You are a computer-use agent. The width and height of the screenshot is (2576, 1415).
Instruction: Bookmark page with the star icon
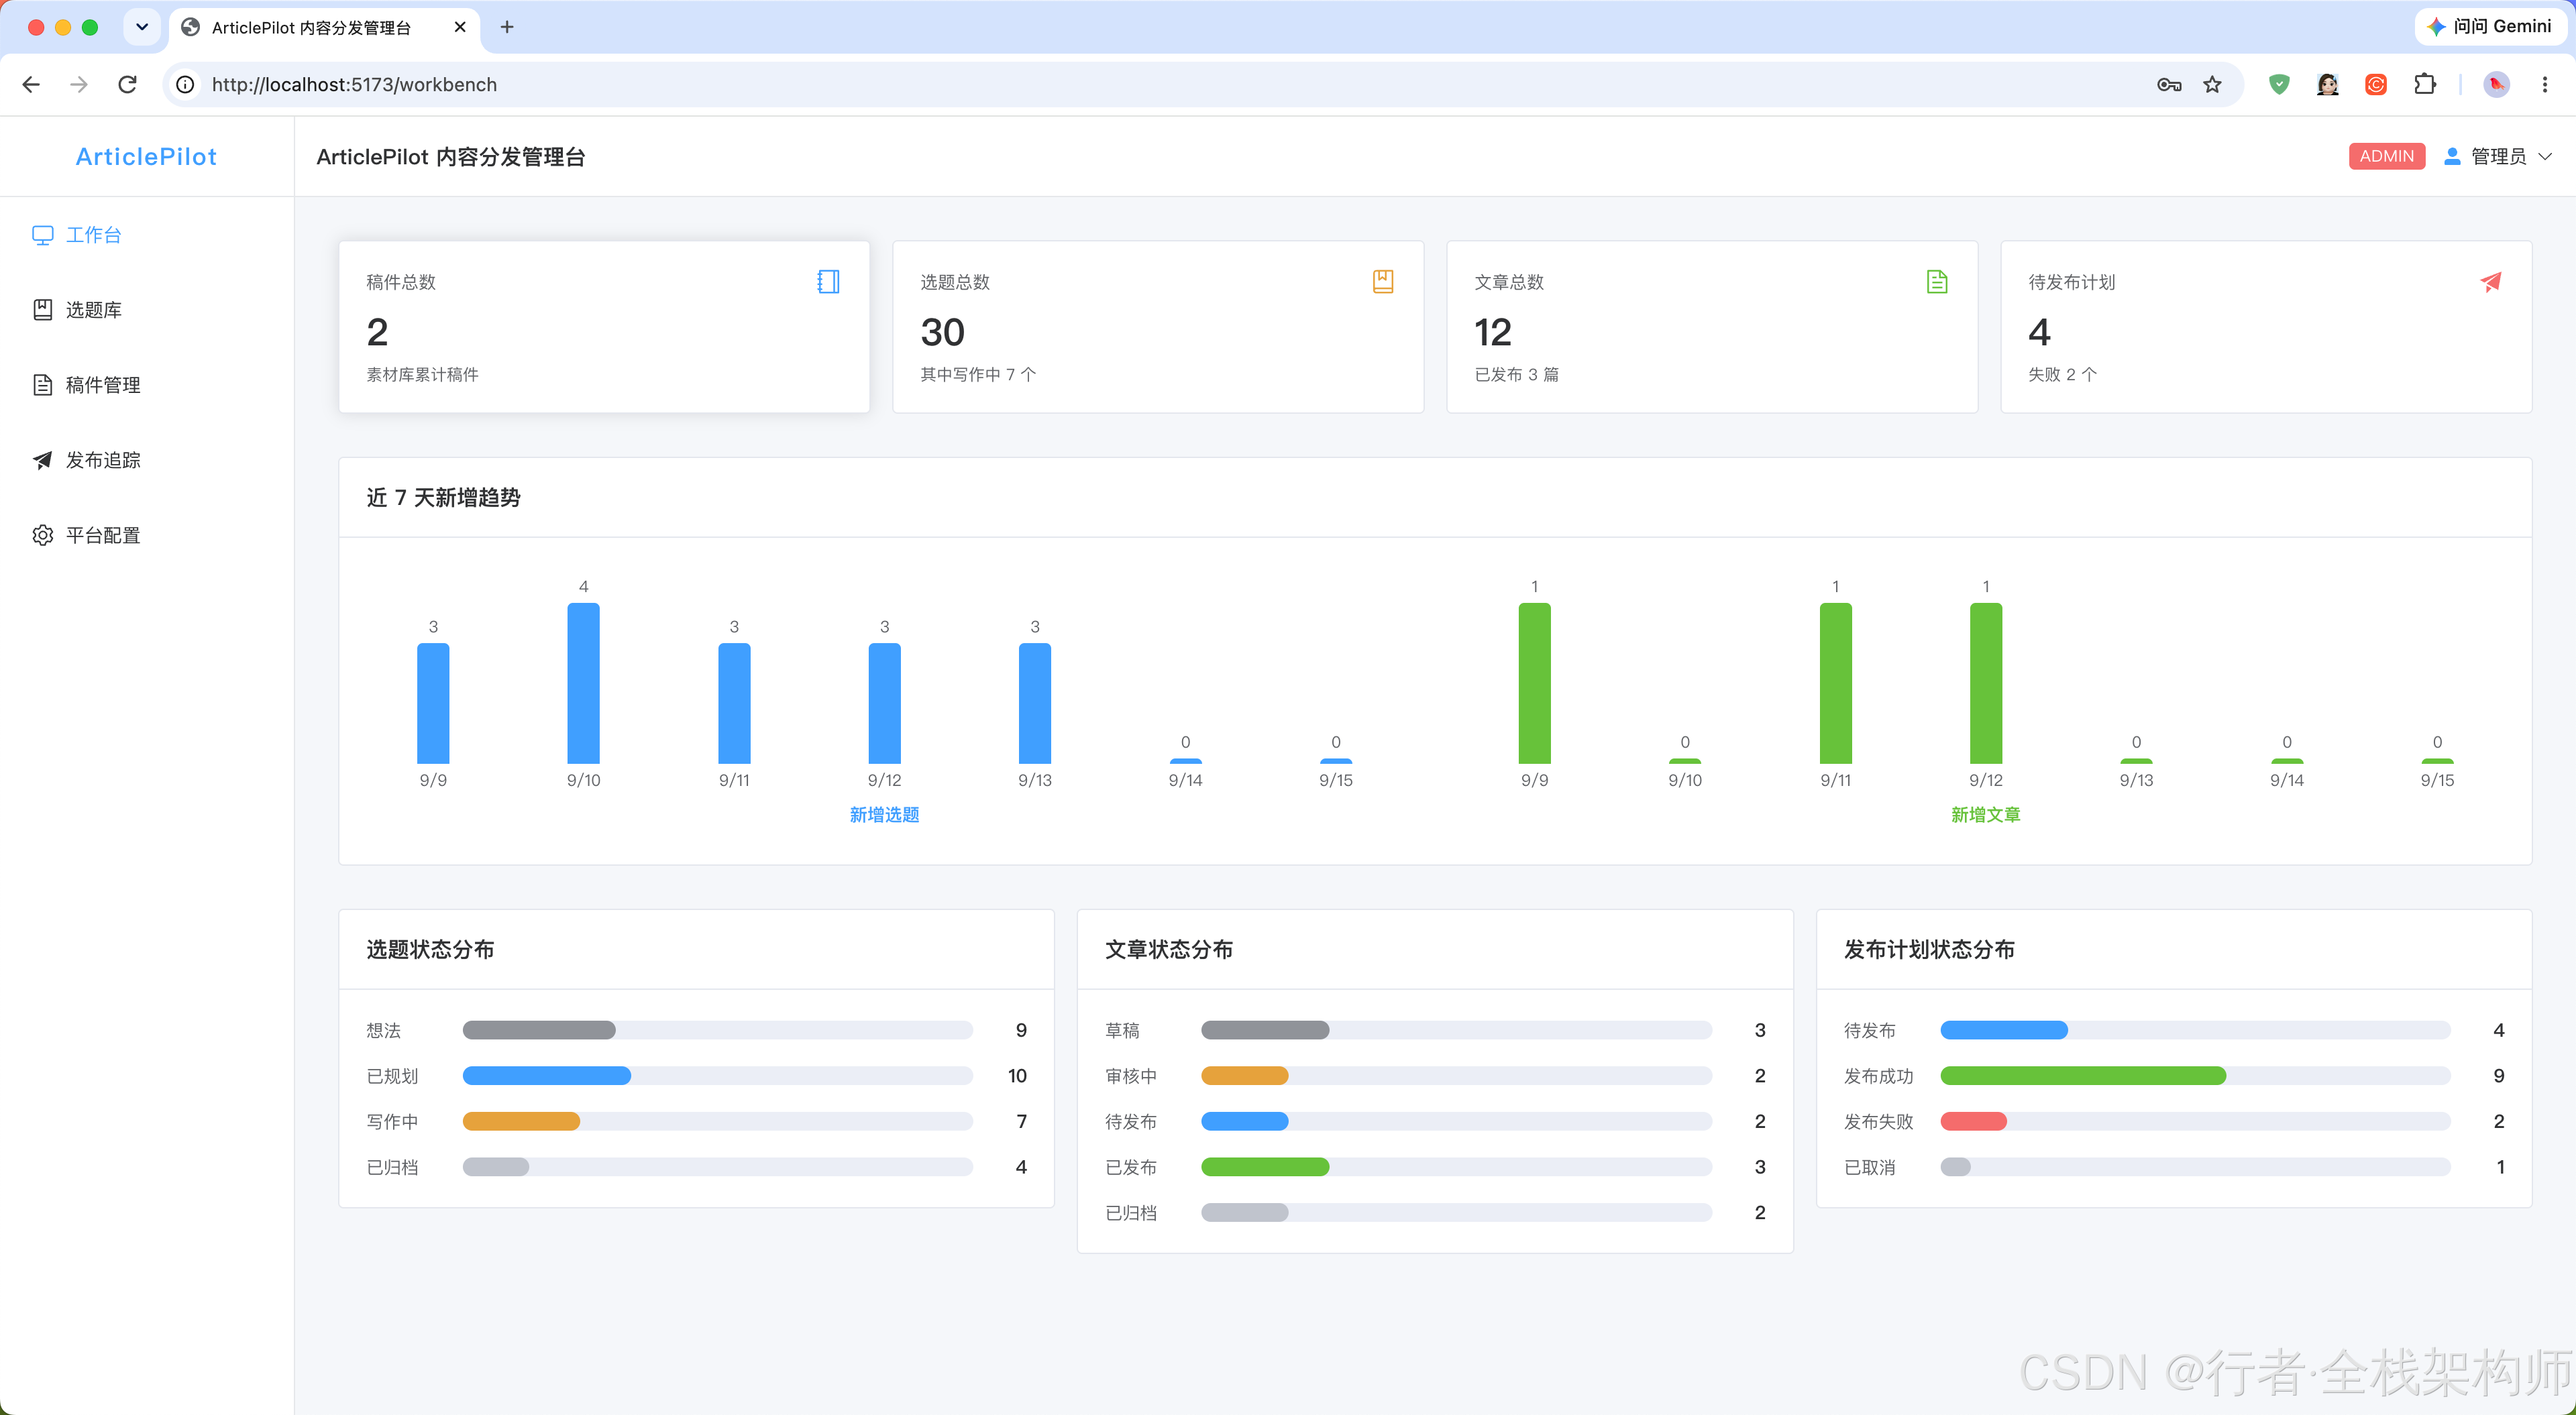pyautogui.click(x=2212, y=85)
